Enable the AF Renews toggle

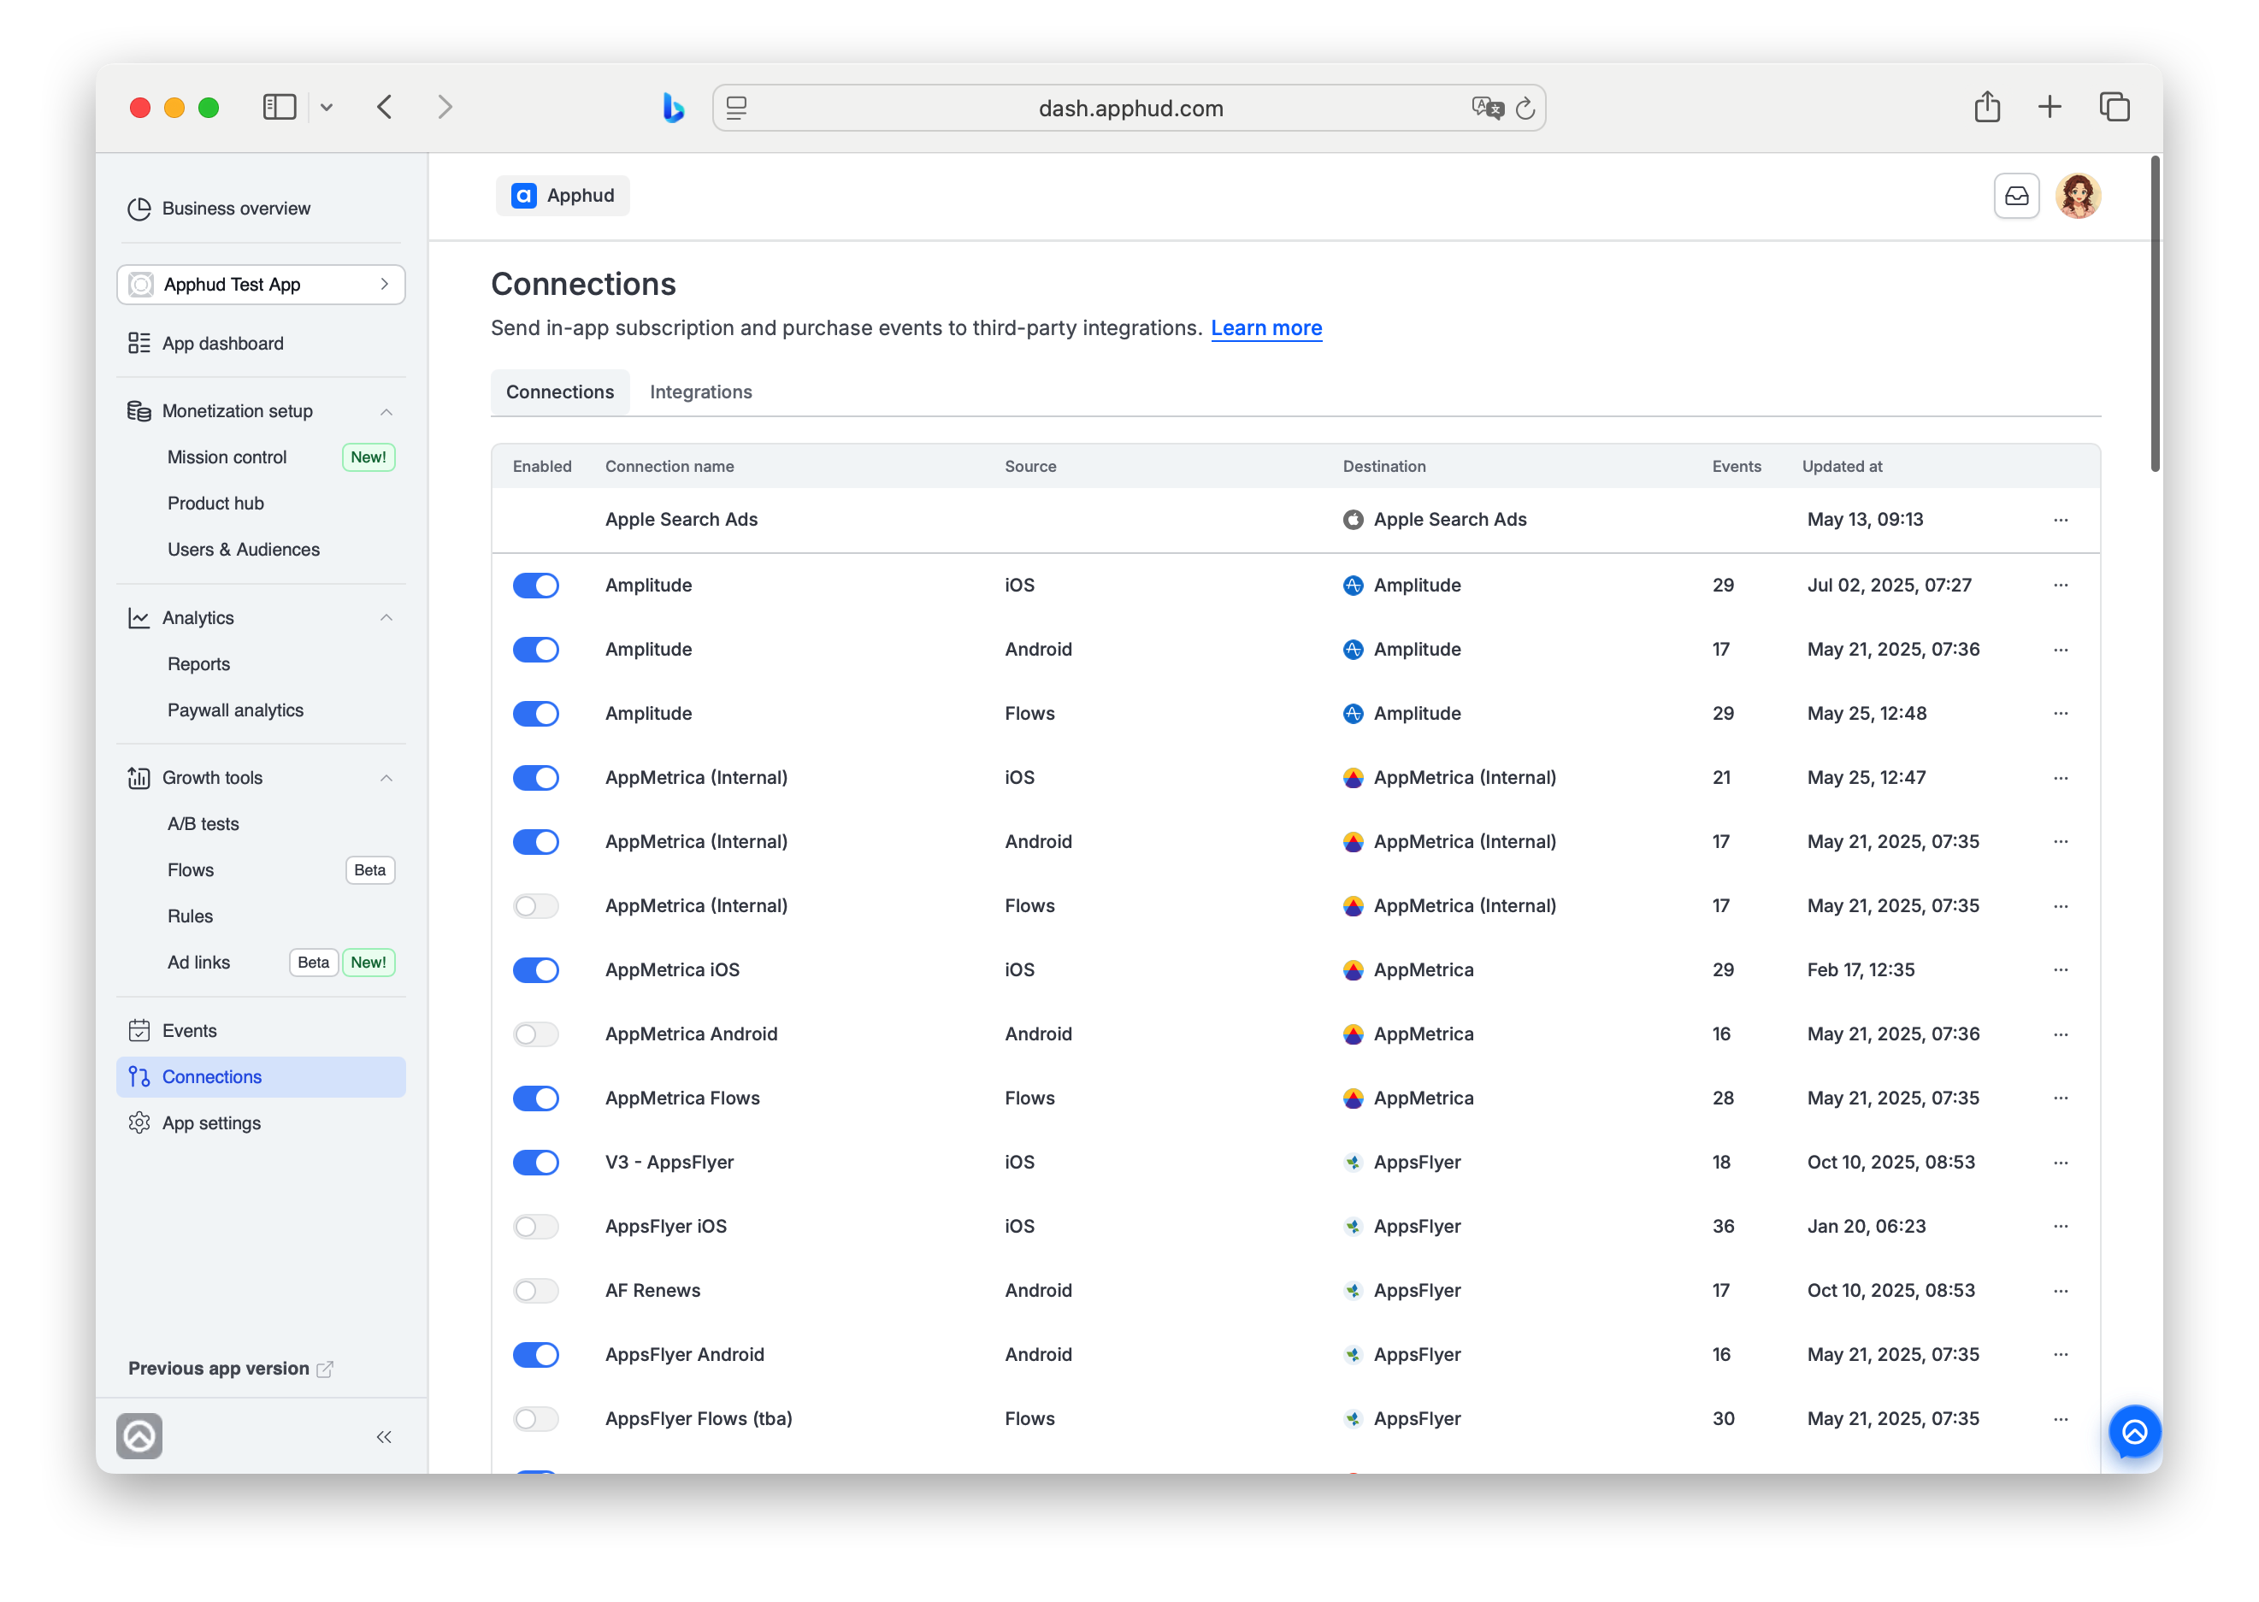(535, 1290)
